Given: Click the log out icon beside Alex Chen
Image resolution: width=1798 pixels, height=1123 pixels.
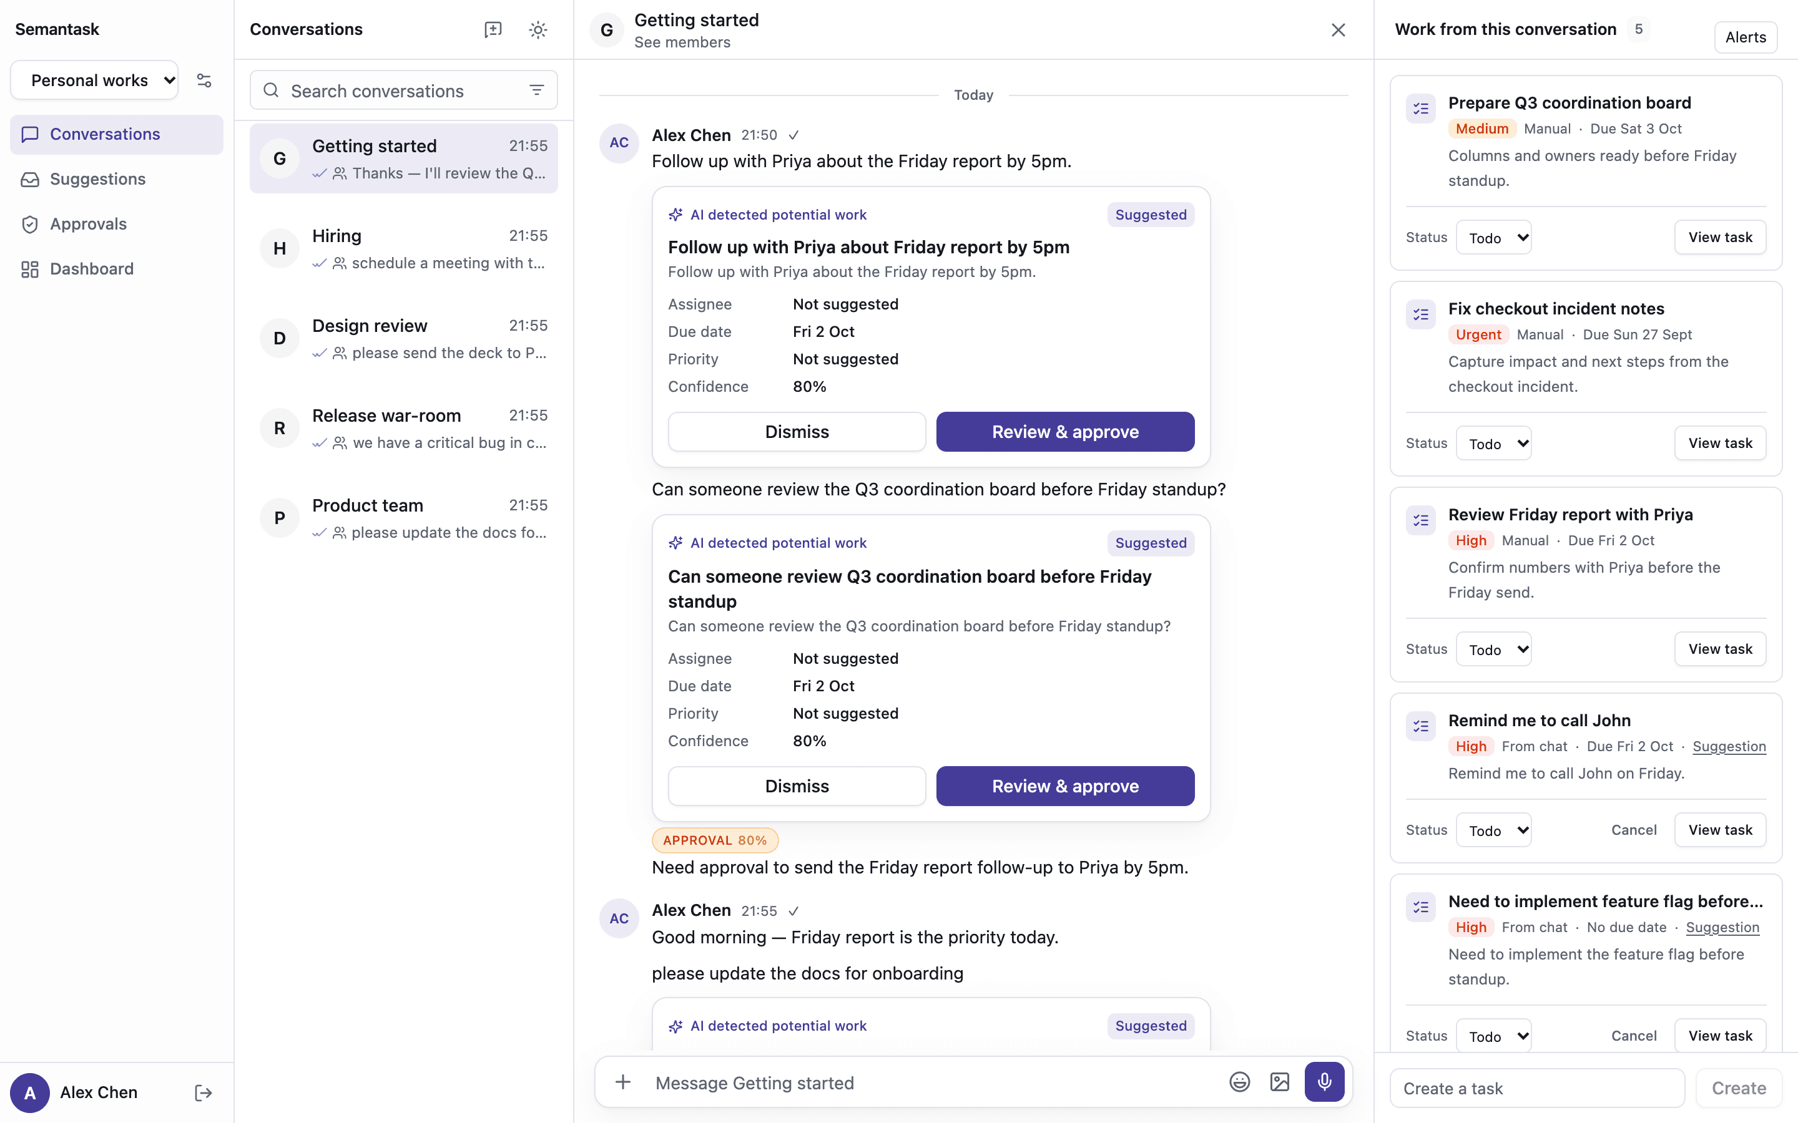Looking at the screenshot, I should pos(204,1092).
